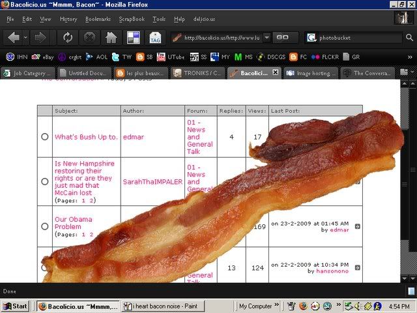Viewport: 417px width, 313px height.
Task: Select the New Hampshire thread radio button
Action: pos(45,181)
